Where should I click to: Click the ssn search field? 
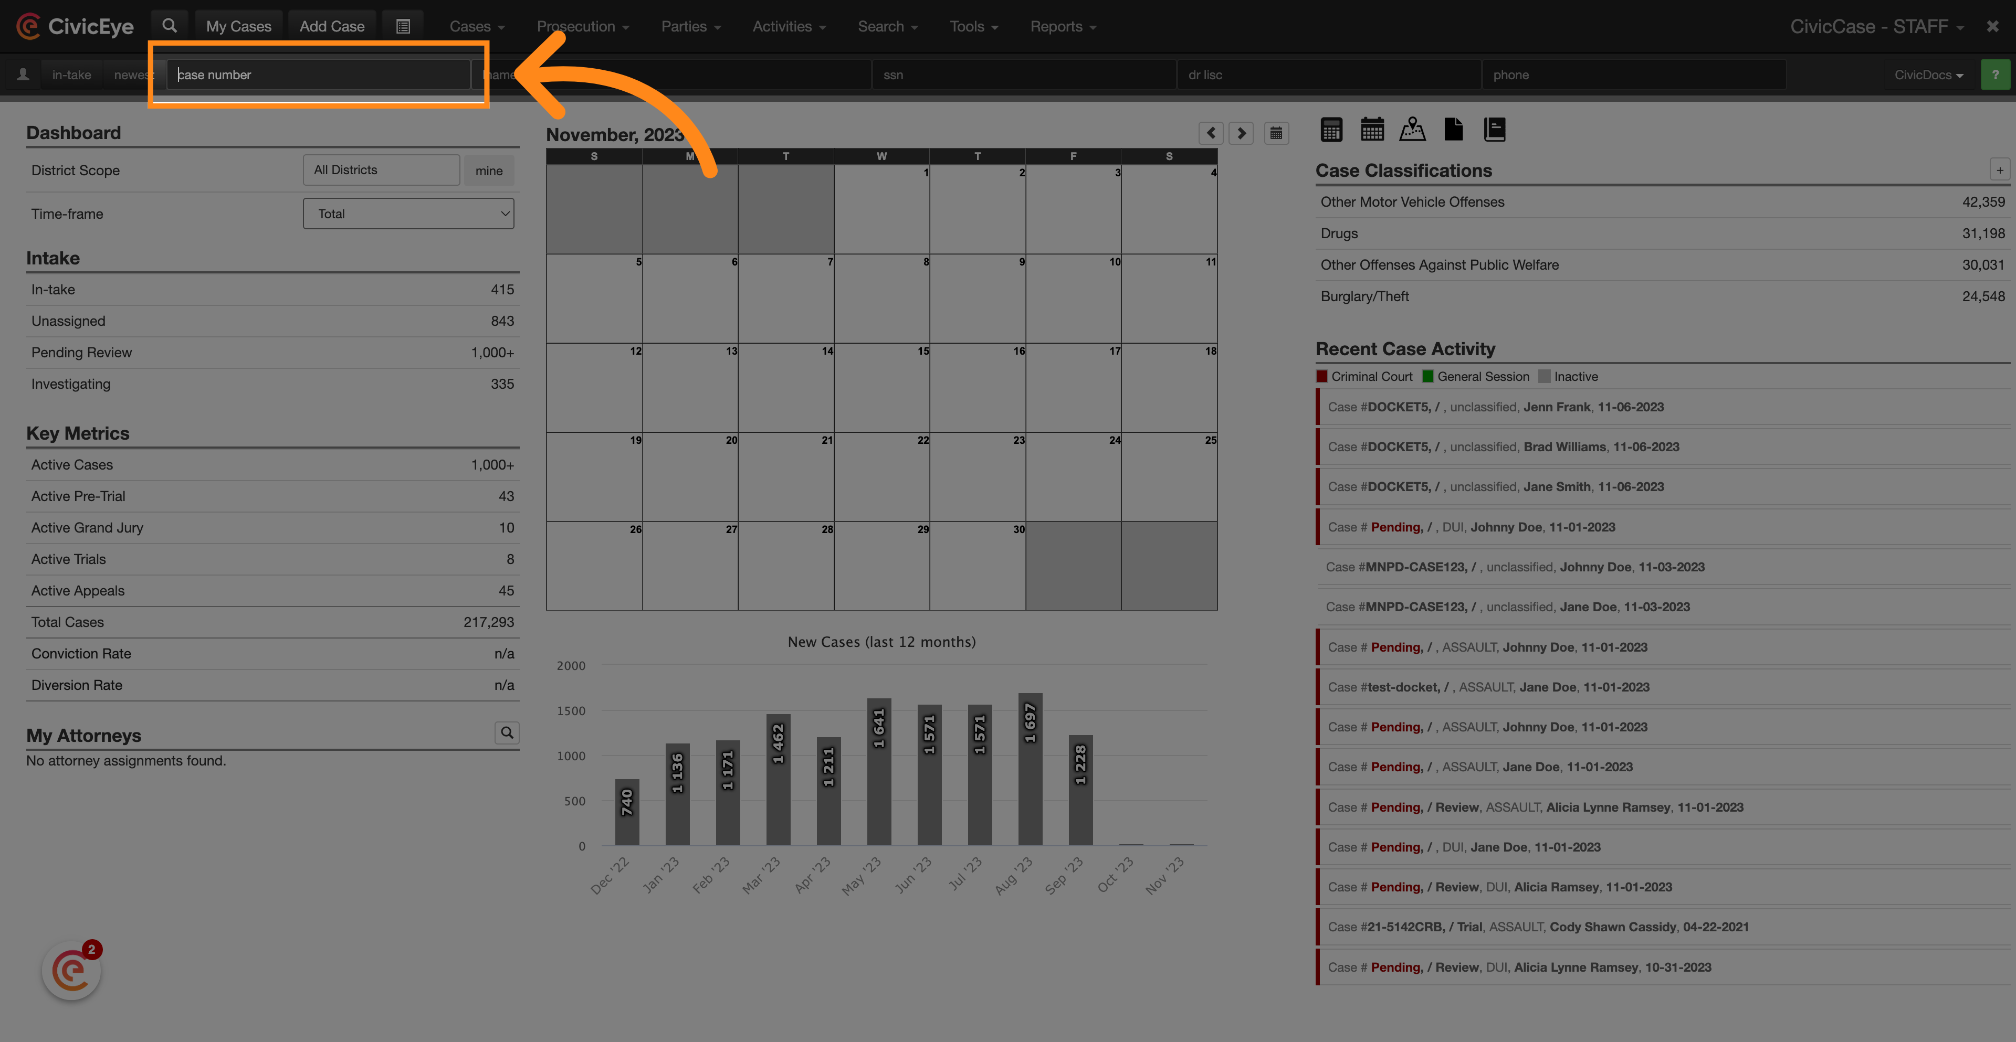coord(1024,75)
